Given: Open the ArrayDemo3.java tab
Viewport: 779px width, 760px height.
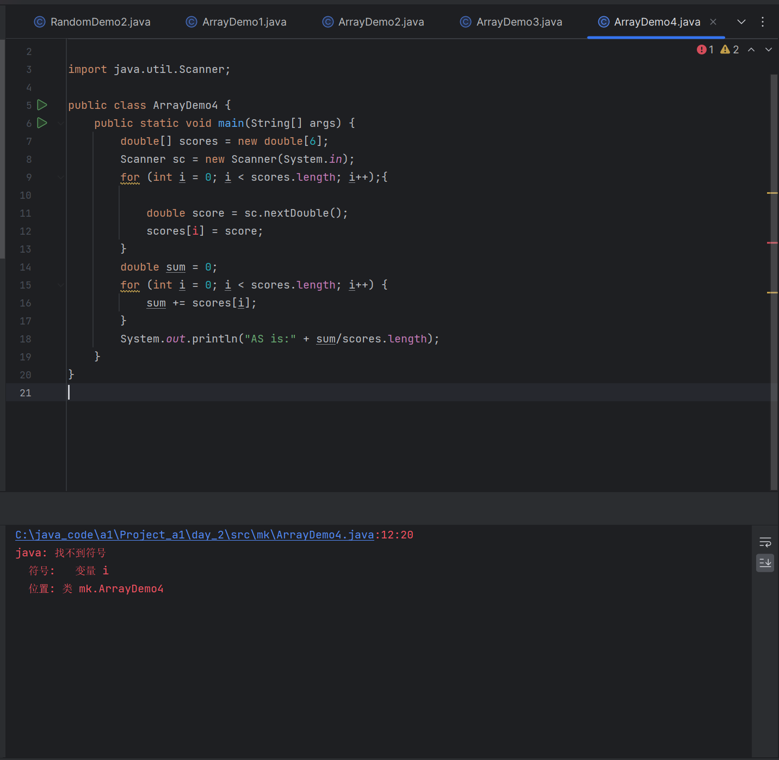Looking at the screenshot, I should (x=511, y=22).
